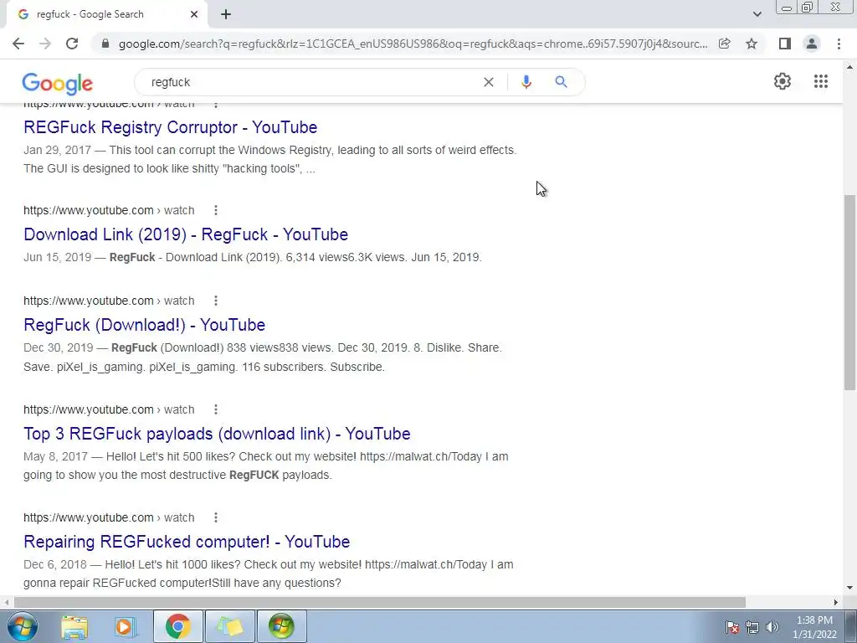Start voice search with microphone

point(526,82)
